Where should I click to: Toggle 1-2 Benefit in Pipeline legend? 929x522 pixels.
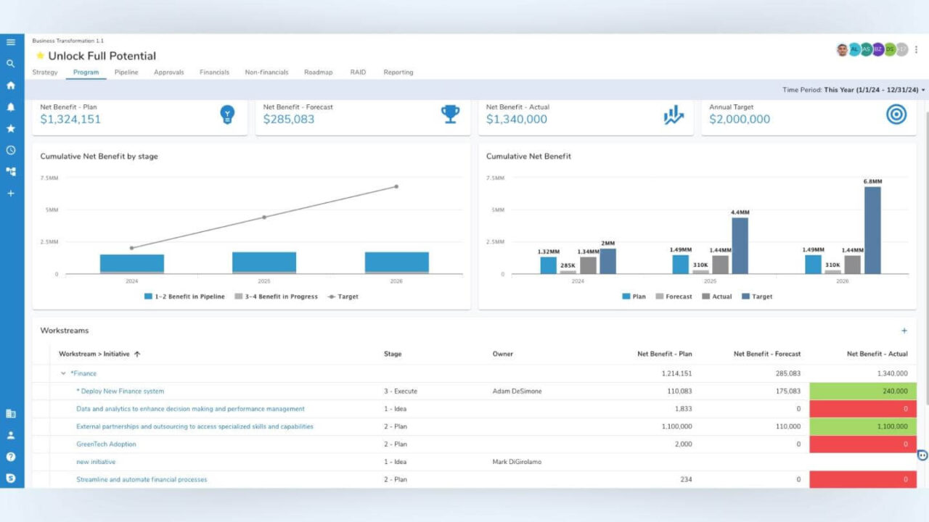(x=184, y=297)
